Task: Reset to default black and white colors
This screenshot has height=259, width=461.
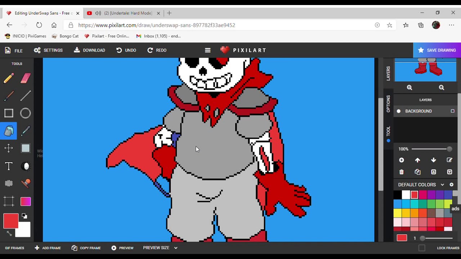Action: click(x=24, y=216)
